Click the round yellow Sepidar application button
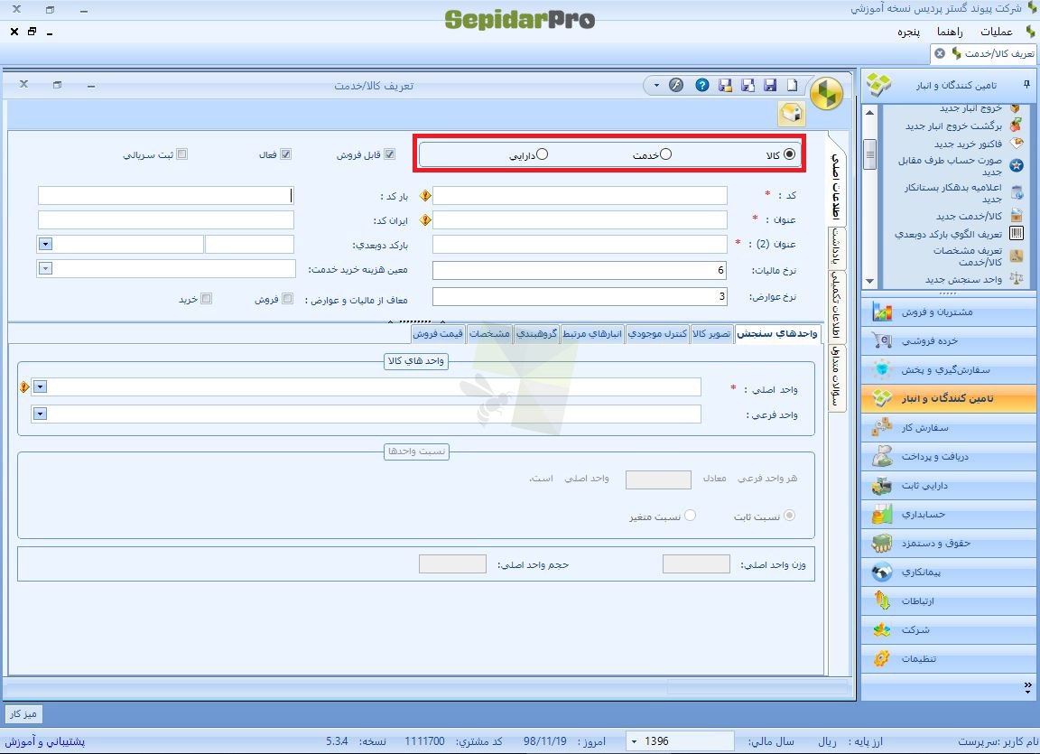The height and width of the screenshot is (754, 1040). (x=826, y=92)
